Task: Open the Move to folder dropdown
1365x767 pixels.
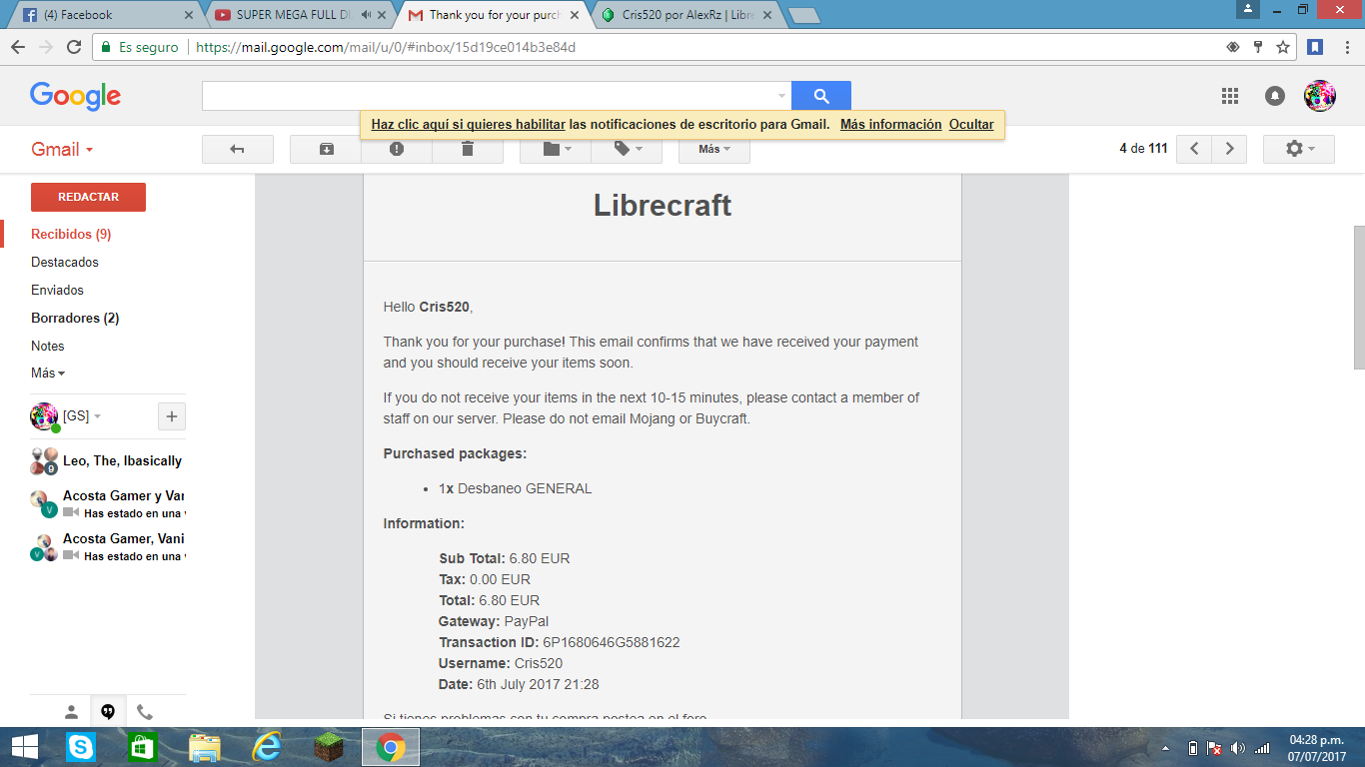Action: [x=556, y=149]
